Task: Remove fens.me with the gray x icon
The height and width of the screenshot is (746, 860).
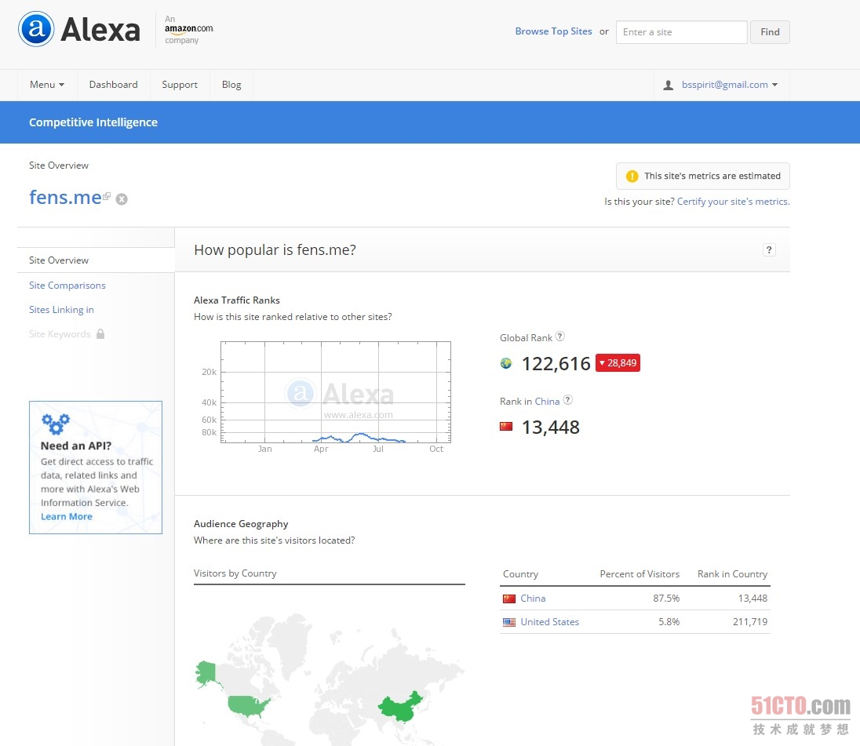Action: coord(122,199)
